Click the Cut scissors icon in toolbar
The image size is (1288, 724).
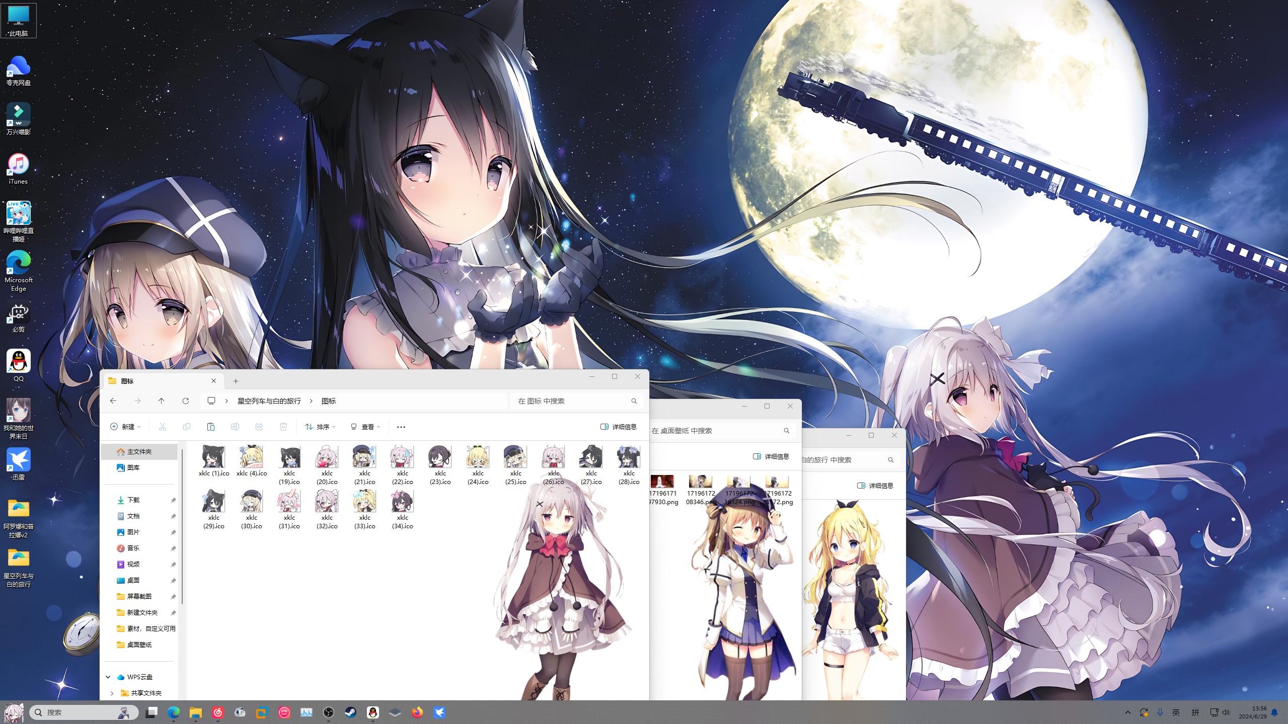162,427
